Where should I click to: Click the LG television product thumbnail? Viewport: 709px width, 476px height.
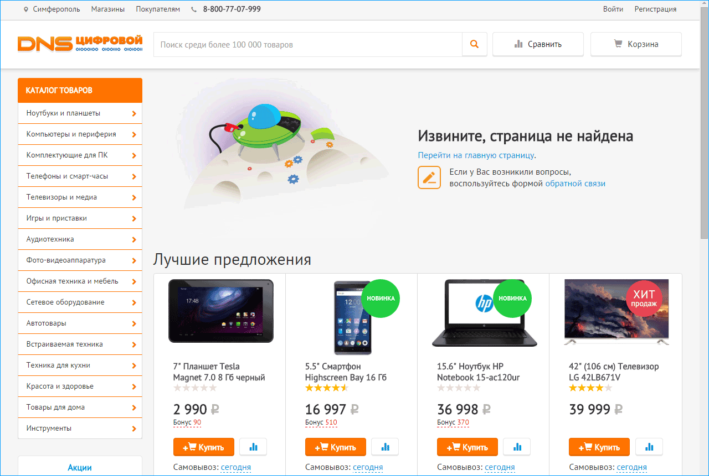click(x=616, y=312)
